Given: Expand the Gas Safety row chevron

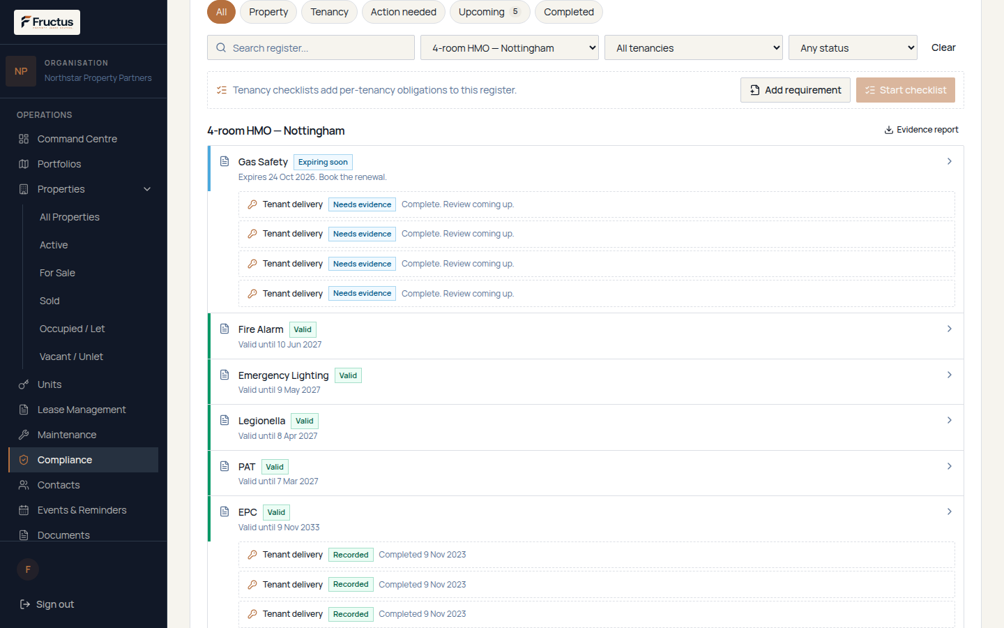Looking at the screenshot, I should (x=950, y=161).
